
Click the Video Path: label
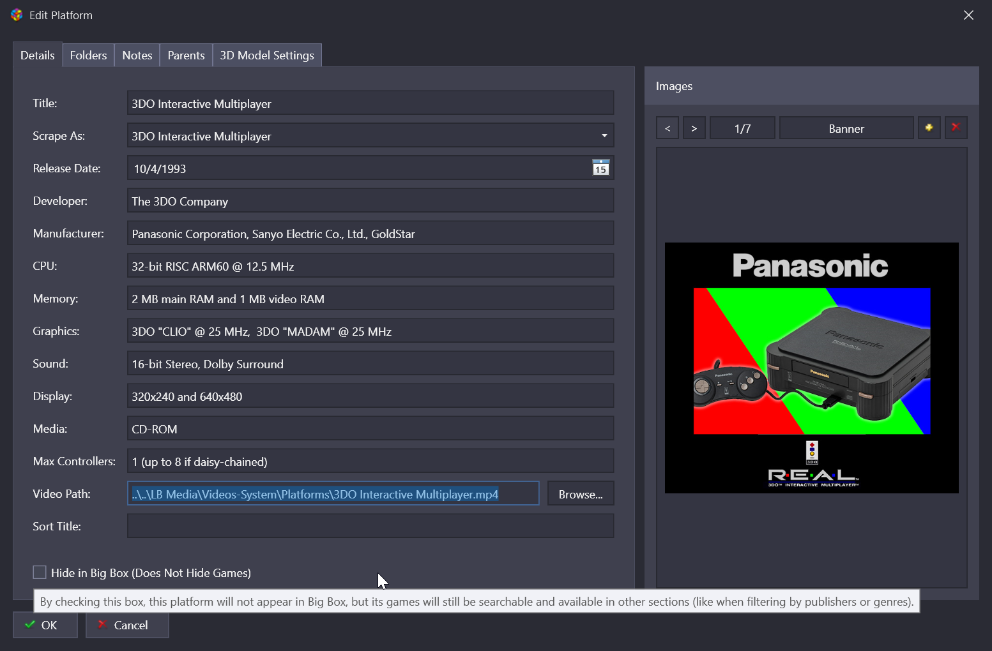(61, 494)
